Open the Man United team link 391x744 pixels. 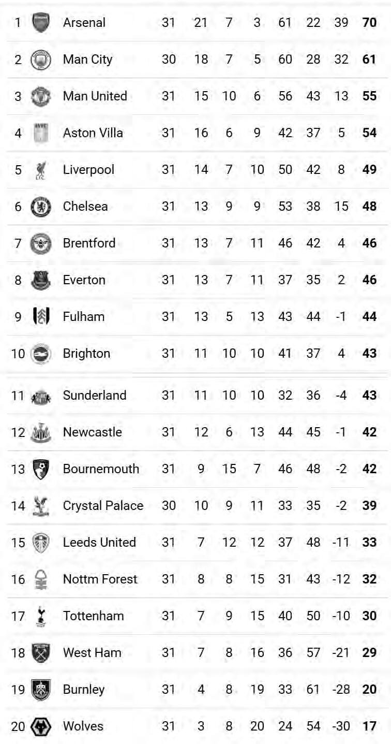(95, 96)
